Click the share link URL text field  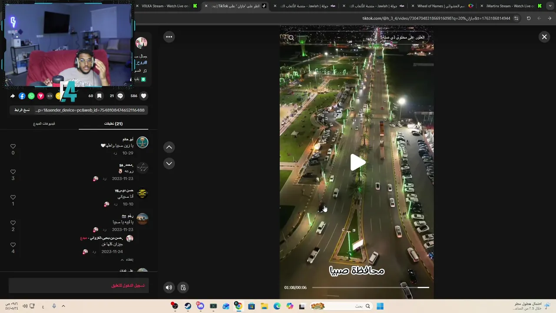click(x=90, y=110)
